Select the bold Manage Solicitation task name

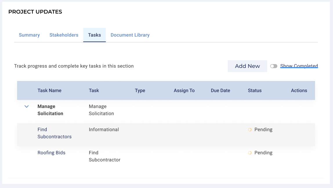point(50,110)
